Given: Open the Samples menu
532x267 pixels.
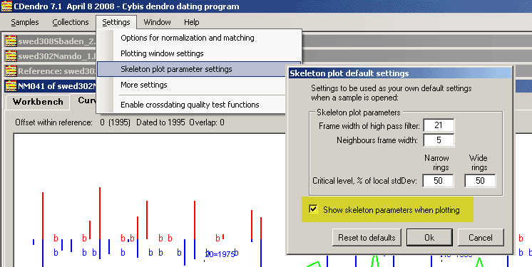Looking at the screenshot, I should pos(25,22).
